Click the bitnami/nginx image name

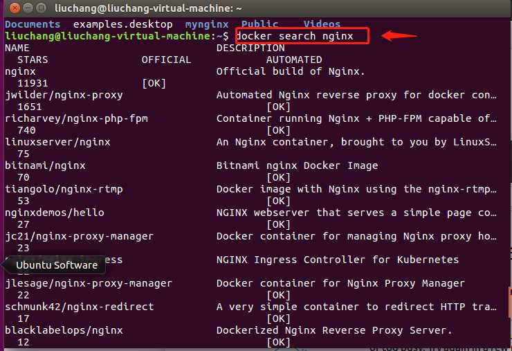coord(45,165)
